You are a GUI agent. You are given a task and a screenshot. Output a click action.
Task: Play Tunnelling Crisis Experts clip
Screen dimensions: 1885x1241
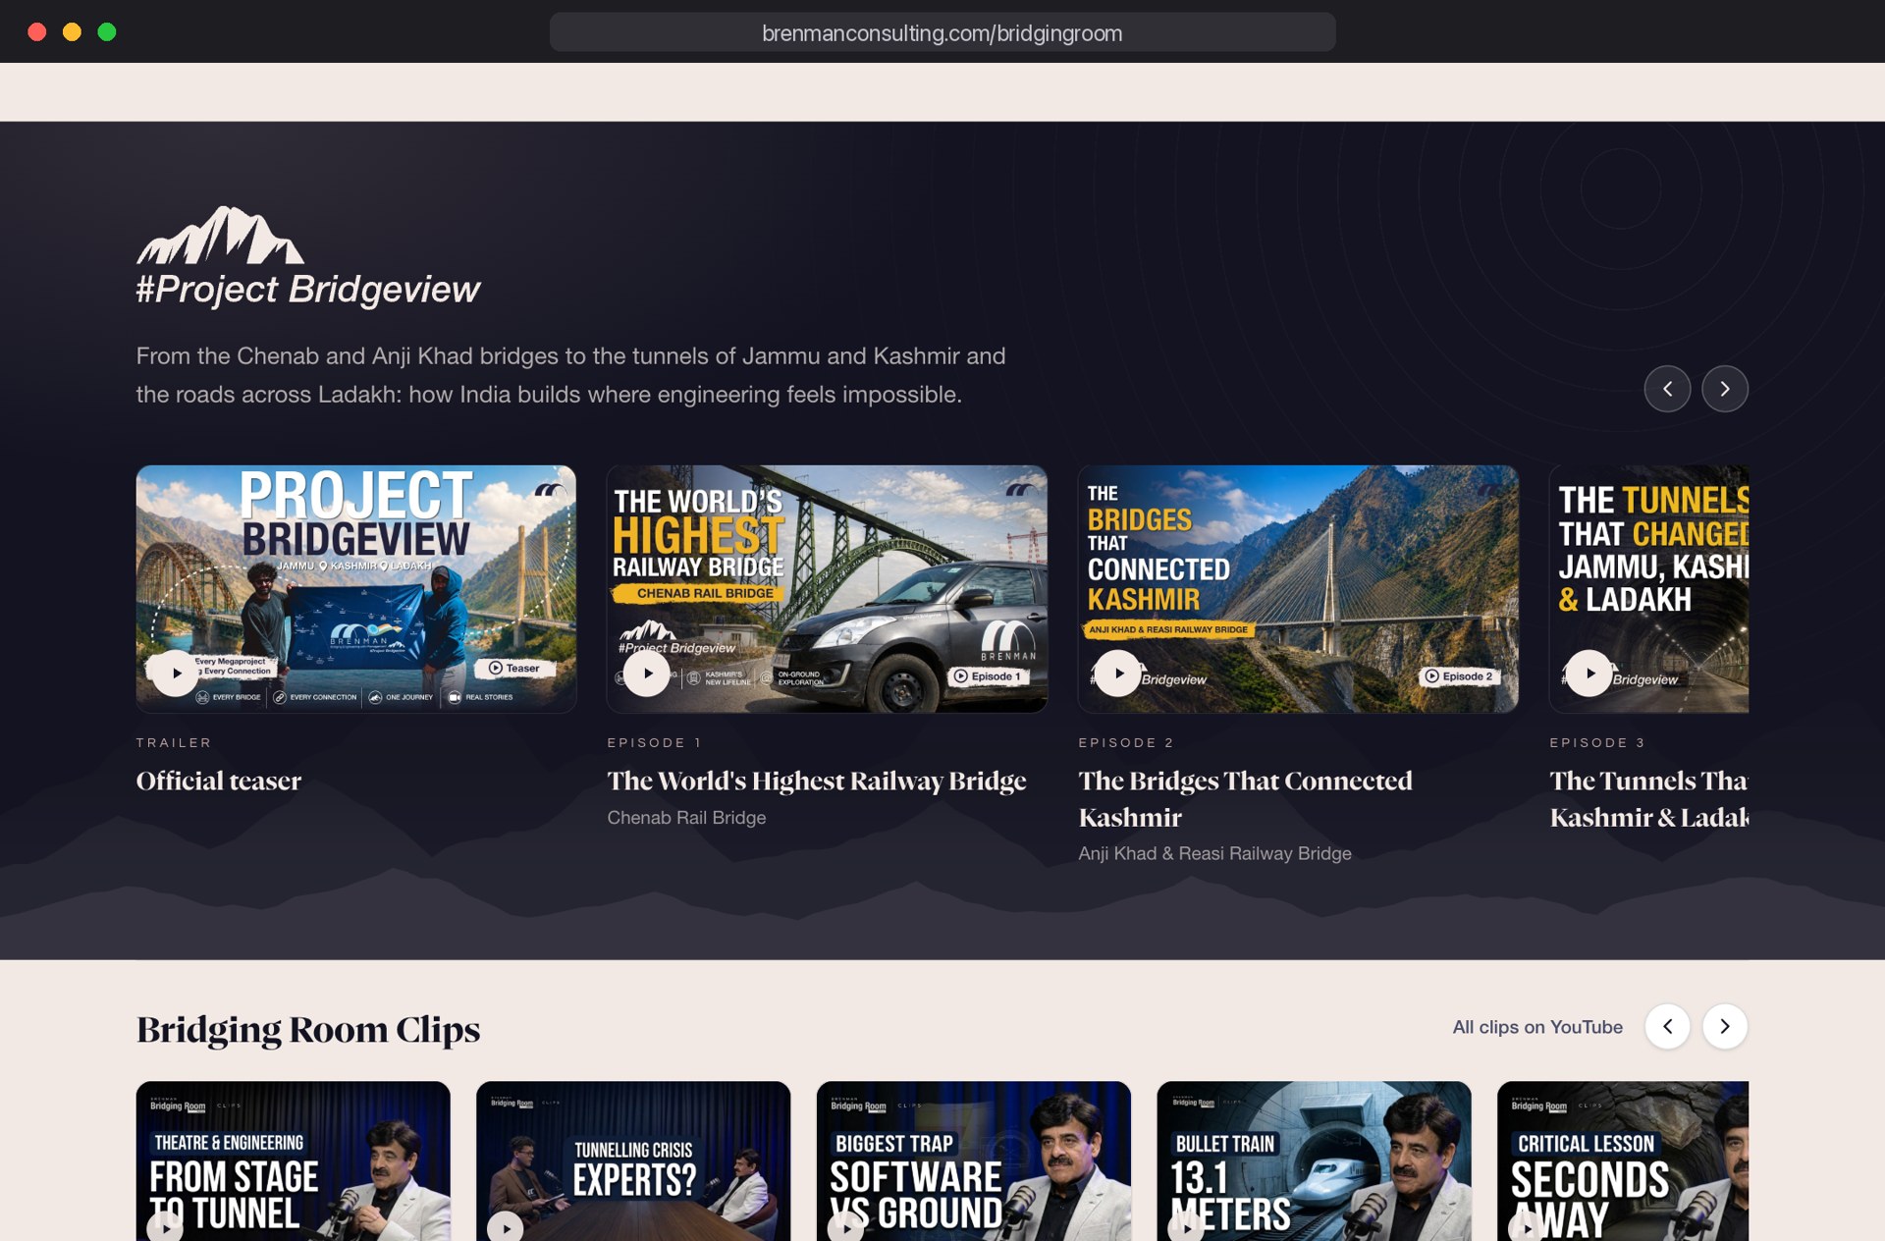tap(506, 1228)
